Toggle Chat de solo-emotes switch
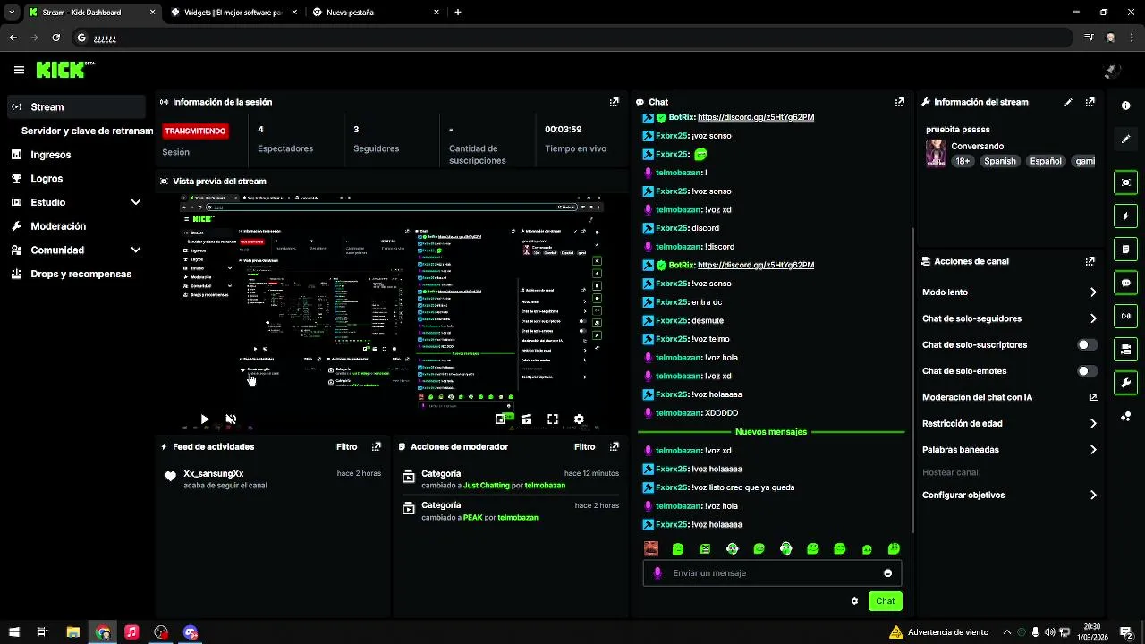This screenshot has height=644, width=1145. (1087, 370)
